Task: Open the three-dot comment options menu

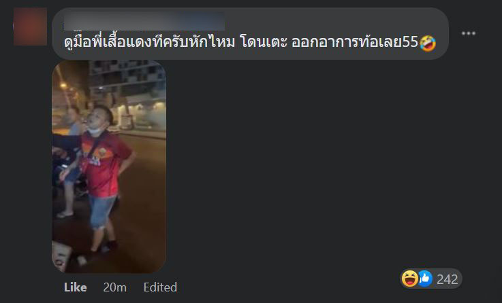Action: pyautogui.click(x=468, y=33)
